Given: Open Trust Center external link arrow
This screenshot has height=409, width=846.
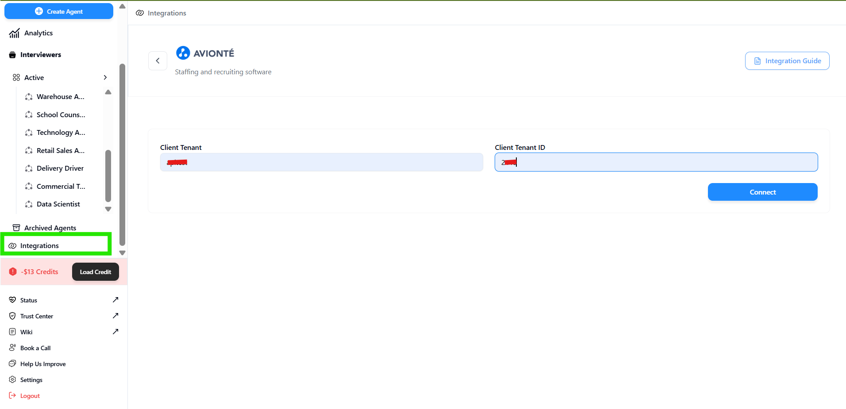Looking at the screenshot, I should tap(115, 316).
